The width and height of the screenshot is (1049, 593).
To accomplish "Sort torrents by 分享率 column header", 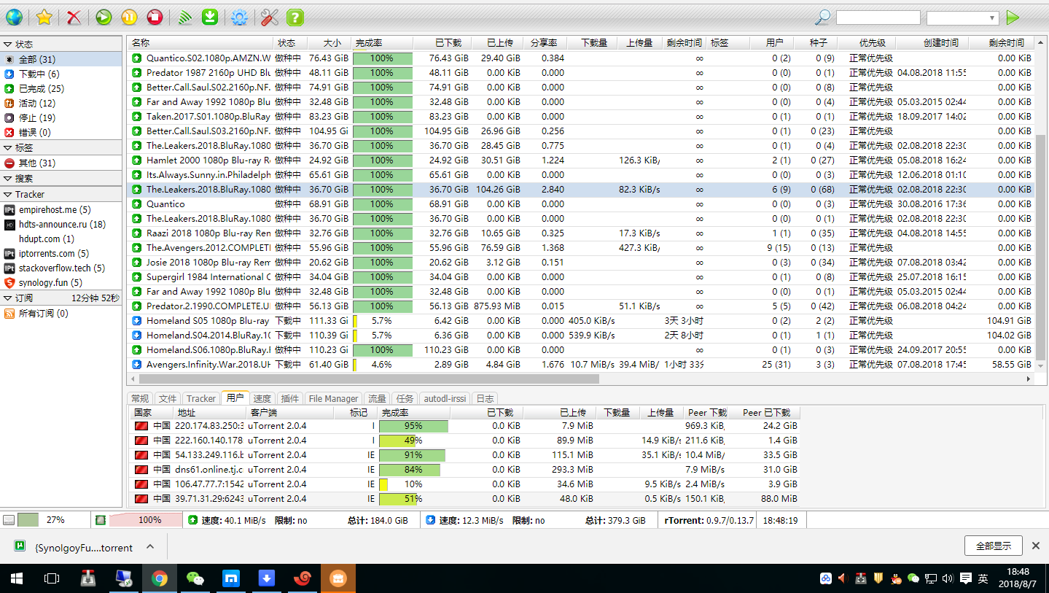I will point(544,43).
